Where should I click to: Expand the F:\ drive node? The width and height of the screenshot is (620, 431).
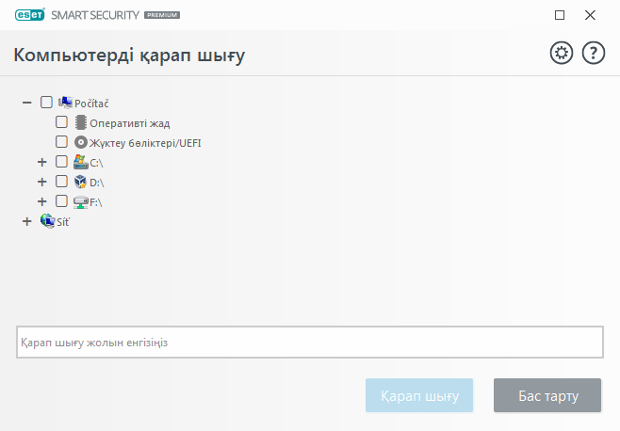point(41,201)
